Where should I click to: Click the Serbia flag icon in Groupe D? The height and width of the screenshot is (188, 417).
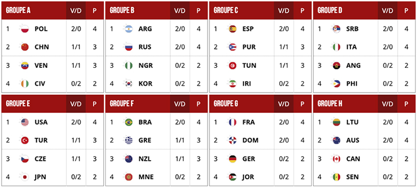(x=337, y=29)
